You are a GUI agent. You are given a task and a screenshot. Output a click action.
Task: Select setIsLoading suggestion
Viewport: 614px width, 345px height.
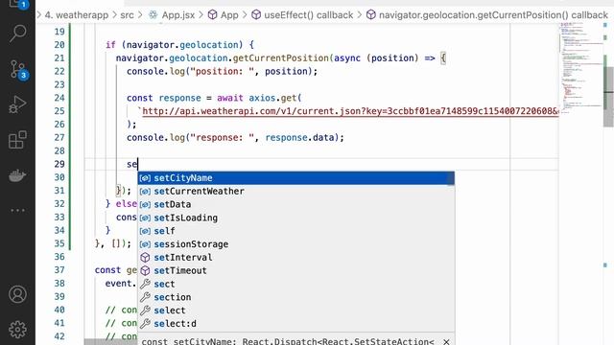pos(296,218)
